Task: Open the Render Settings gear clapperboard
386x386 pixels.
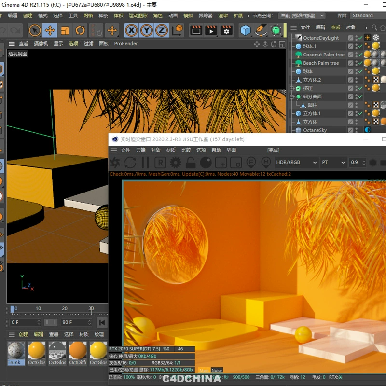Action: tap(226, 30)
